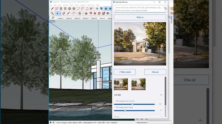Viewport: 222px width, 124px height.
Task: Switch to Scene 1 tab
Action: [x=61, y=18]
